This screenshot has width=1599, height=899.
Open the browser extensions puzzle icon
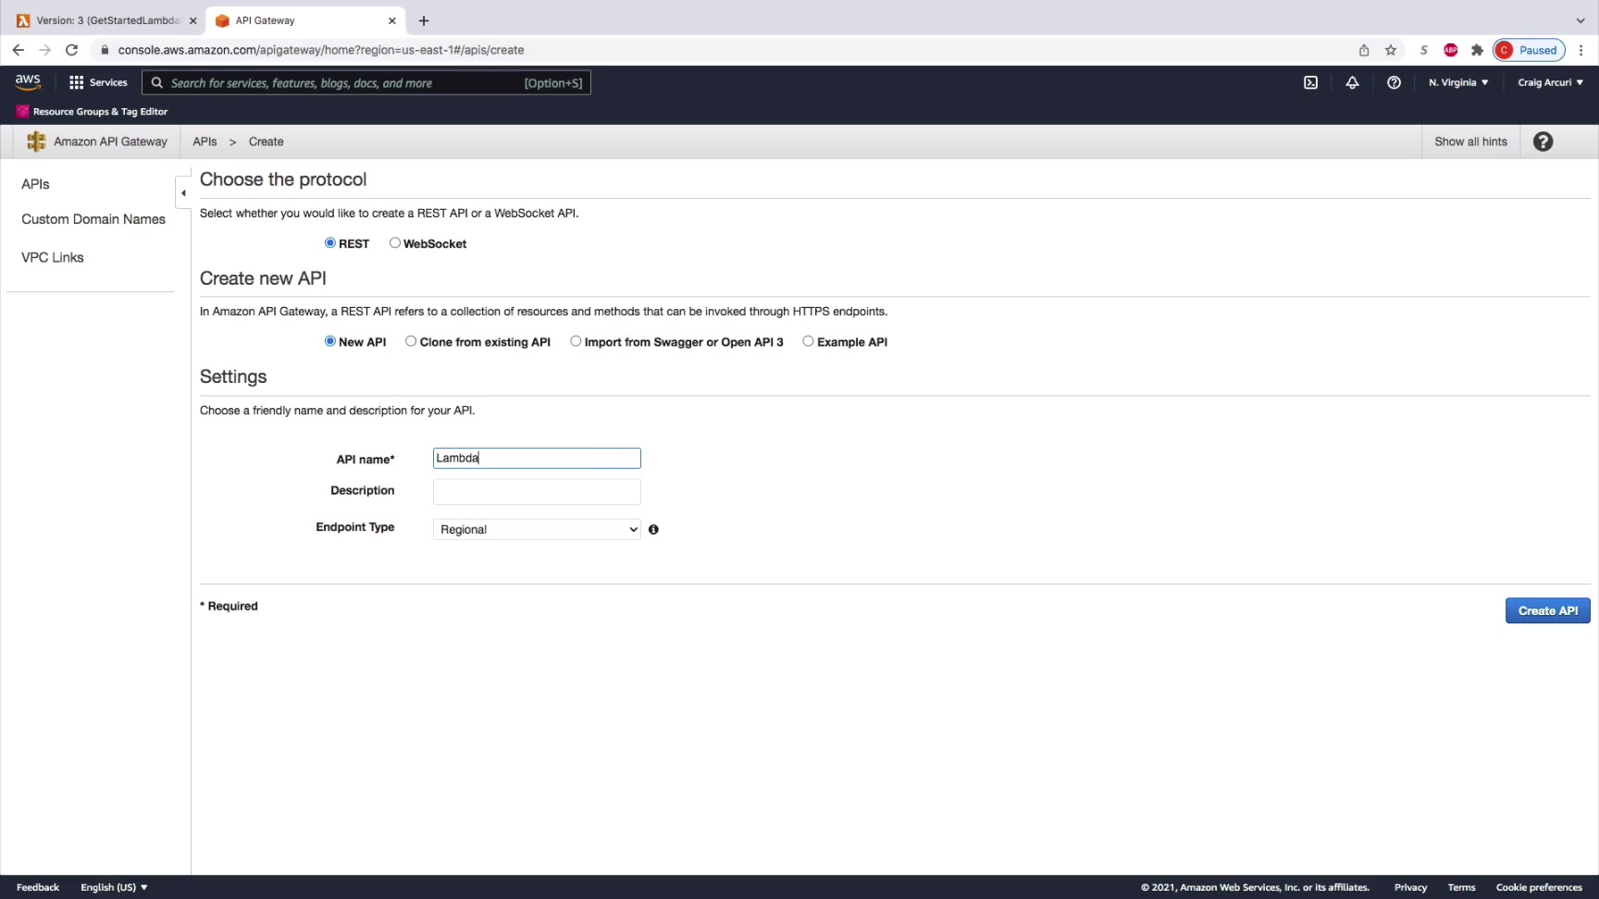(x=1477, y=50)
